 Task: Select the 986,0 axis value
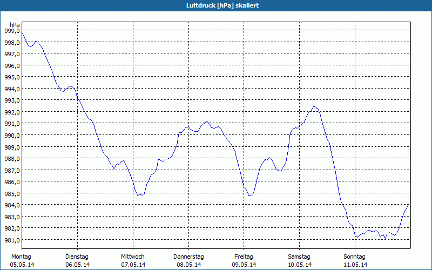tap(12, 182)
